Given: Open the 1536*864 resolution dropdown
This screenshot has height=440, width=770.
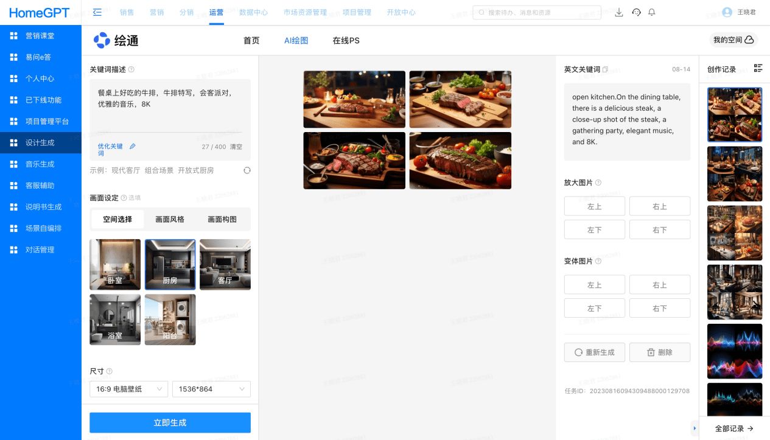Looking at the screenshot, I should click(x=211, y=389).
